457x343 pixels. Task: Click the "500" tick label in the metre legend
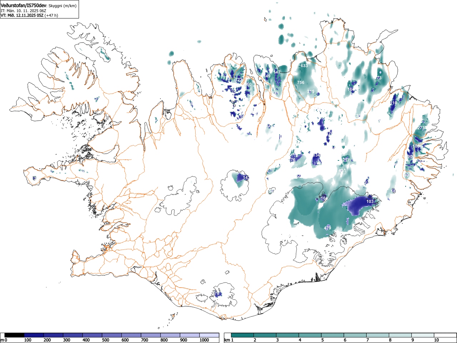click(106, 340)
